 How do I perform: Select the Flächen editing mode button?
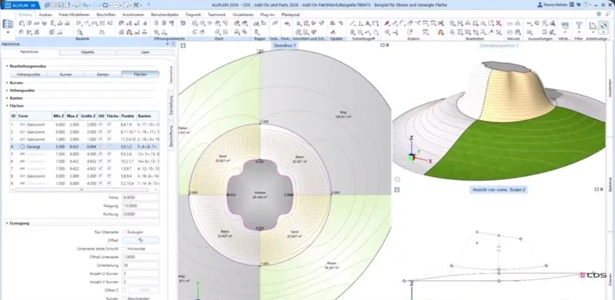pyautogui.click(x=140, y=74)
